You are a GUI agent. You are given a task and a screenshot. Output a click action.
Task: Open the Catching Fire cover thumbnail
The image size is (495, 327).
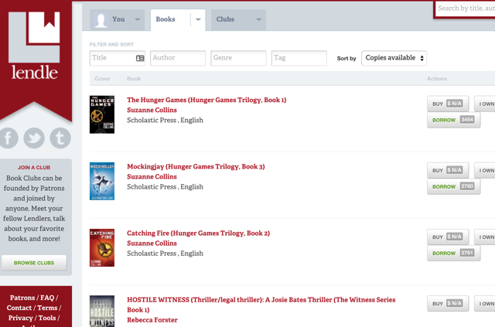click(102, 248)
